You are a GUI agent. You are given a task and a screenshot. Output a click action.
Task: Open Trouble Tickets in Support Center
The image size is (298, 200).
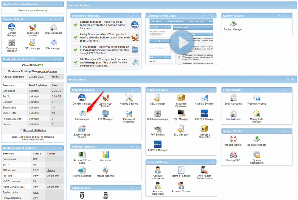(x=233, y=140)
